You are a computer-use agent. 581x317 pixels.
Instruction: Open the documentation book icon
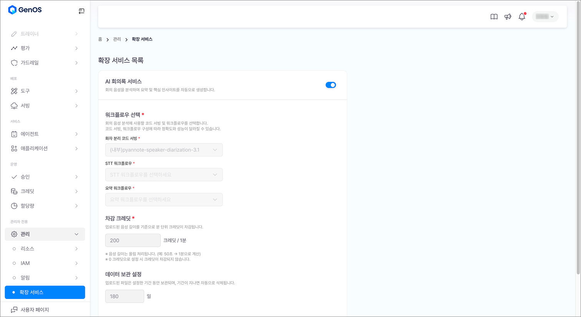click(494, 17)
